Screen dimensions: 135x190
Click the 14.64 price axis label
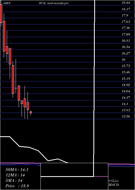click(x=126, y=91)
